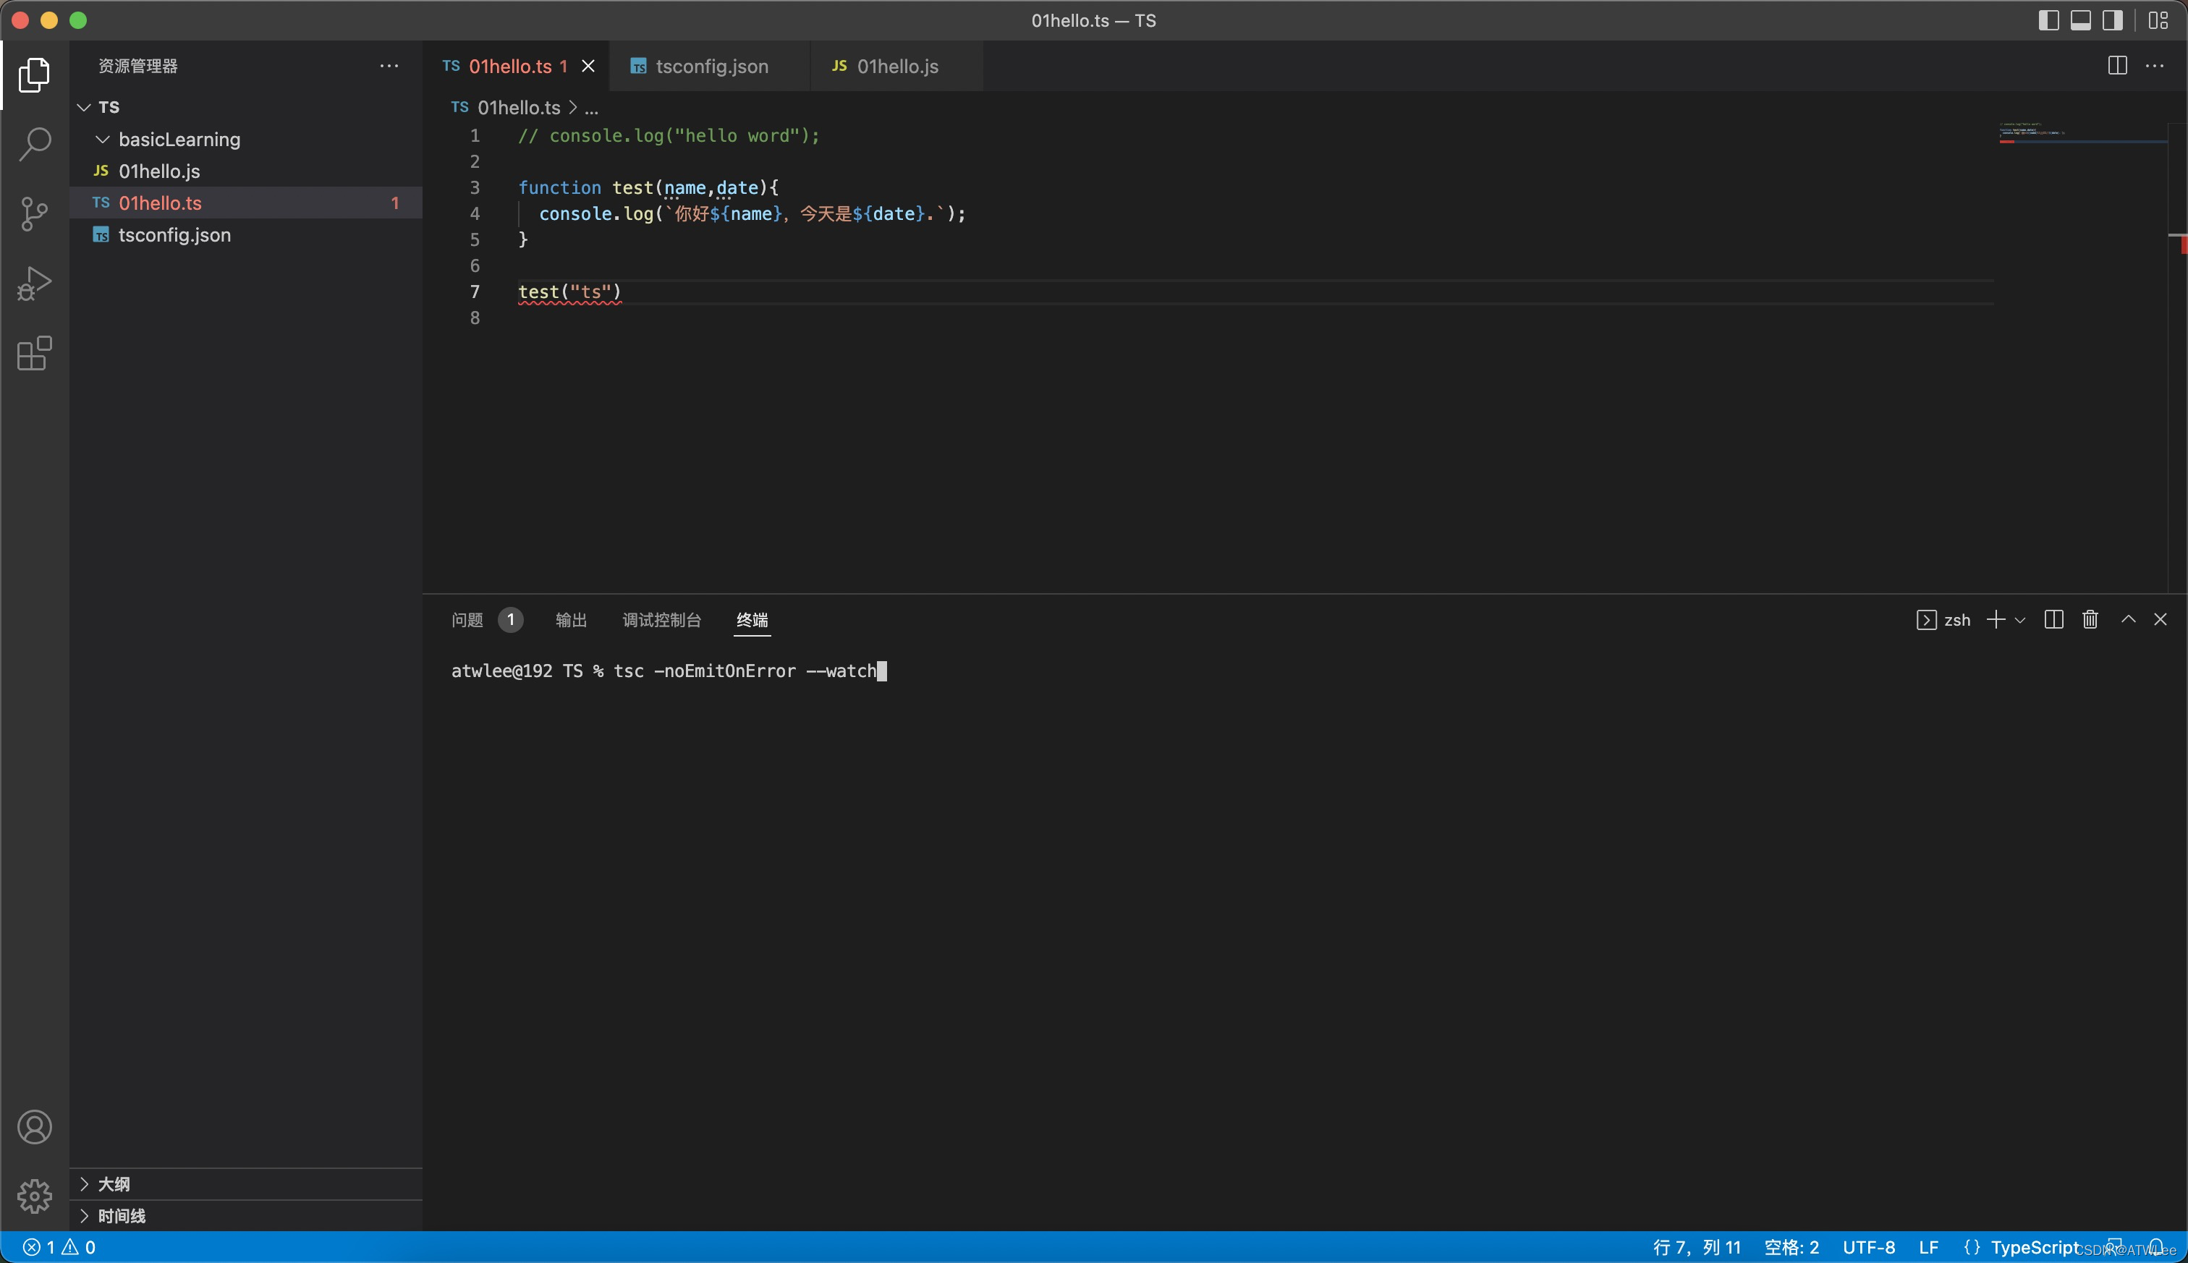Open the Run and Debug view
Viewport: 2188px width, 1263px height.
pos(35,284)
